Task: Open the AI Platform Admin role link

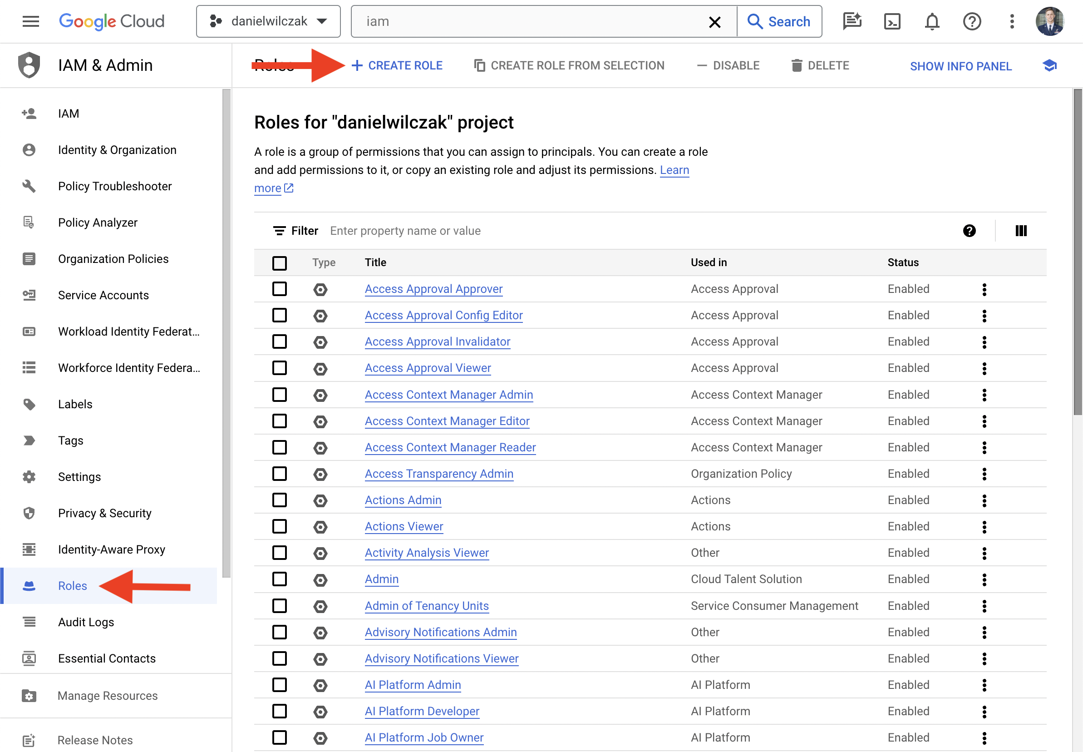Action: point(413,685)
